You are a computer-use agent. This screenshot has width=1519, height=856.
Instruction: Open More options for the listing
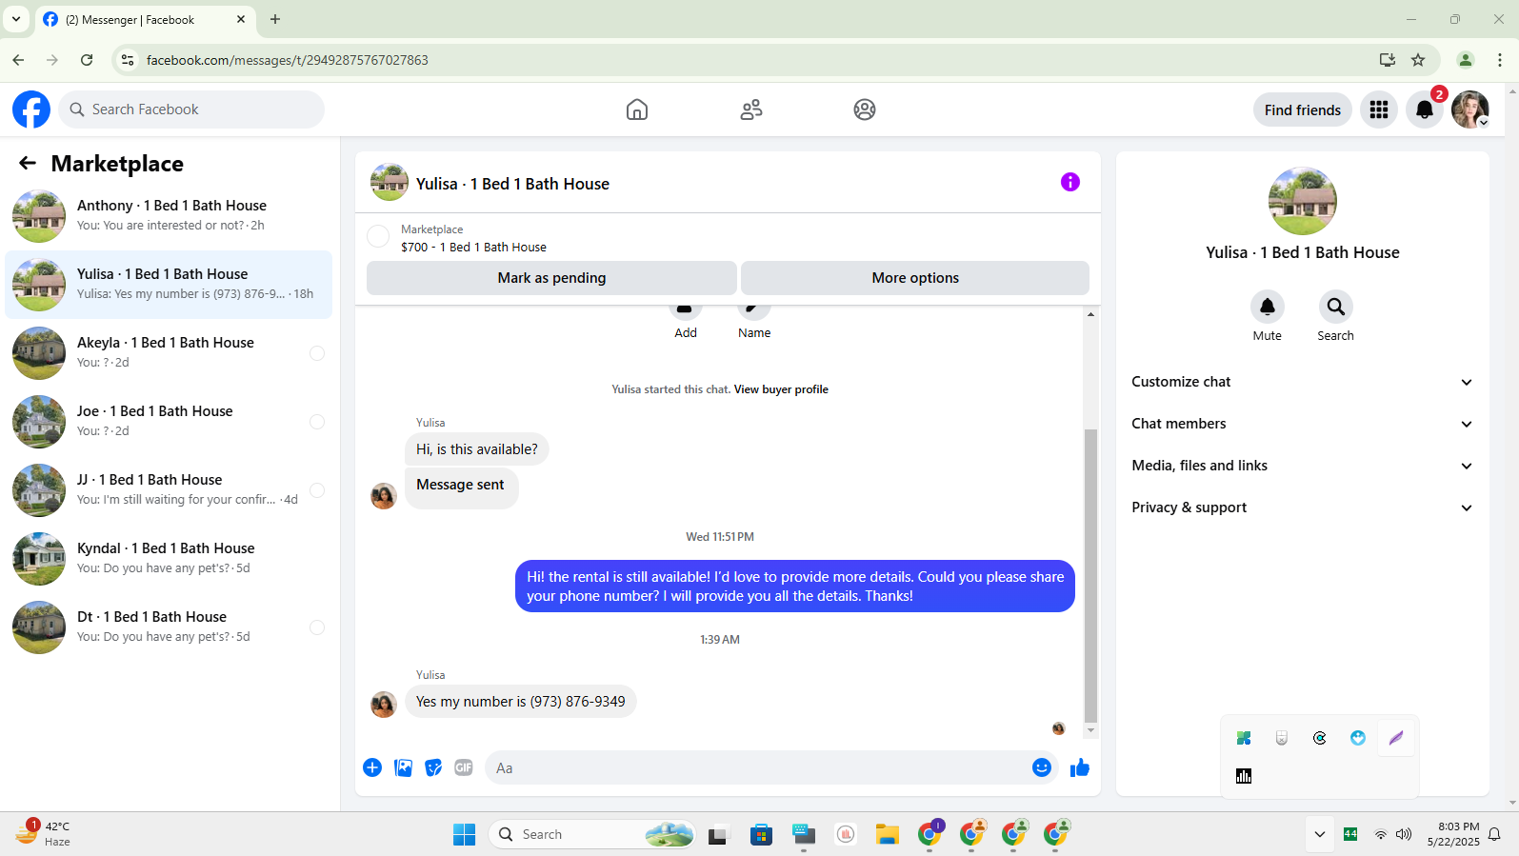click(915, 278)
